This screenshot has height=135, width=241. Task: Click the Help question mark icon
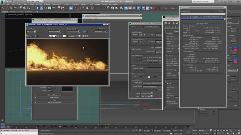[x=229, y=1]
